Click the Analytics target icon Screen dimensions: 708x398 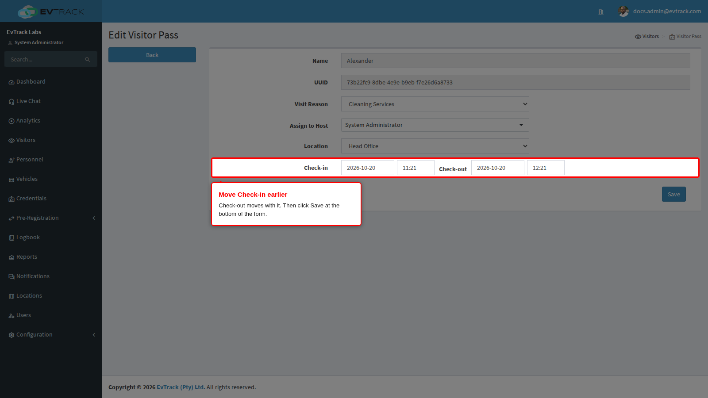(12, 121)
